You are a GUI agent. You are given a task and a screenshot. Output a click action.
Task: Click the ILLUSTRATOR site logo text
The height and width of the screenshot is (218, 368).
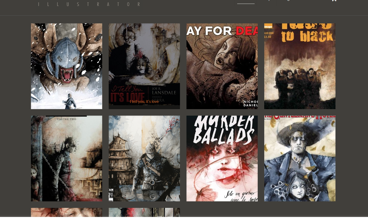pos(89,4)
